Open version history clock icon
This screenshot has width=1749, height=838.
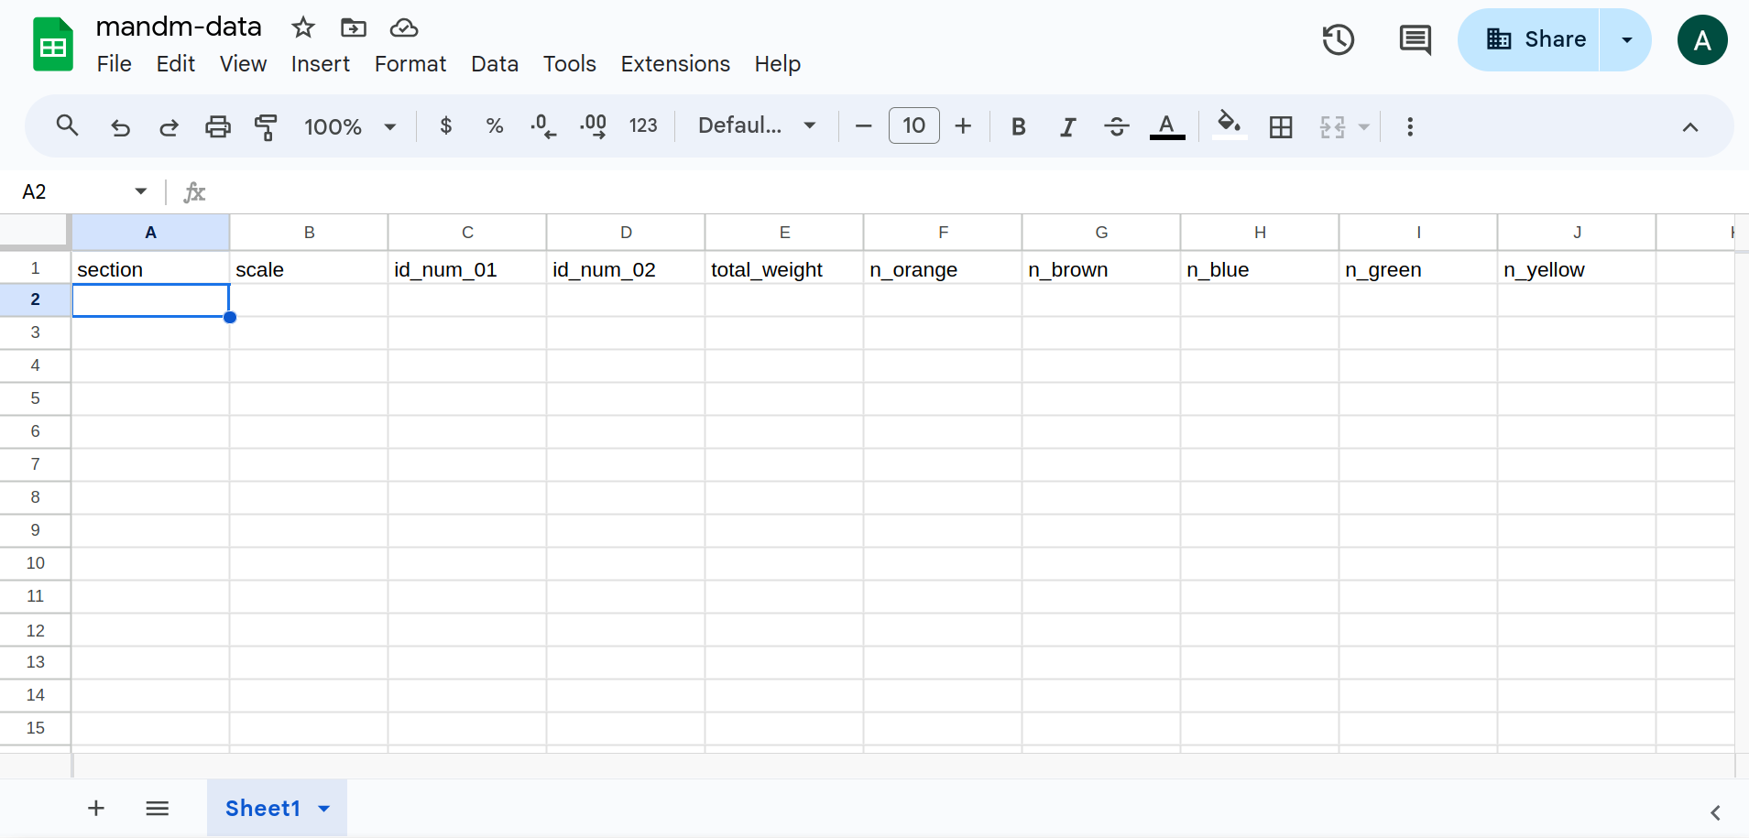(x=1338, y=39)
